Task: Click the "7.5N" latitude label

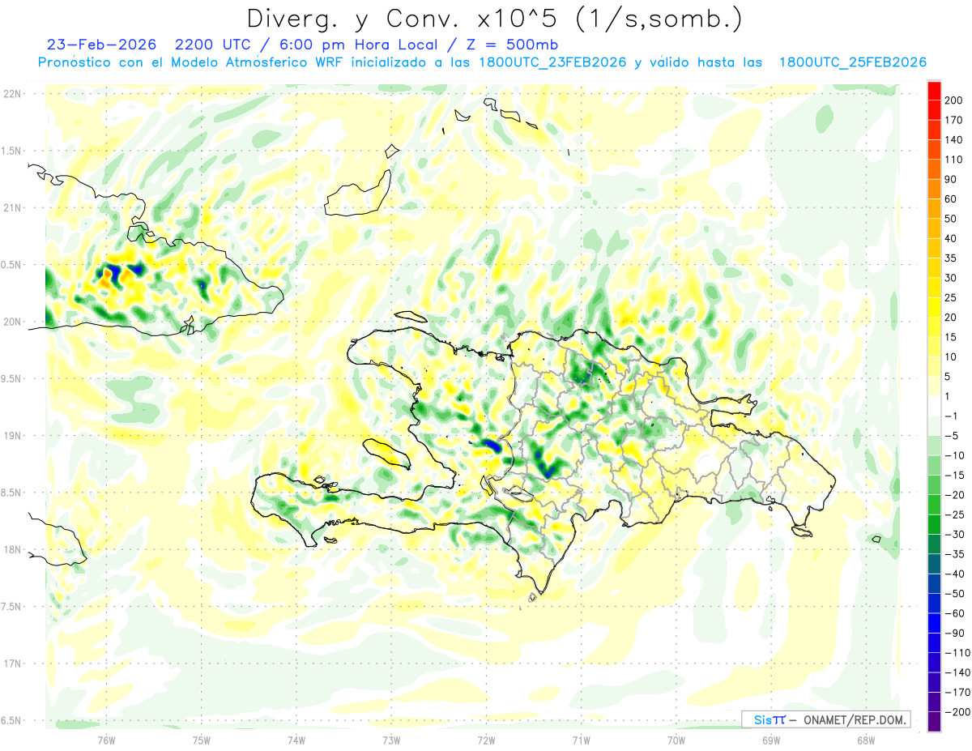Action: tap(12, 607)
